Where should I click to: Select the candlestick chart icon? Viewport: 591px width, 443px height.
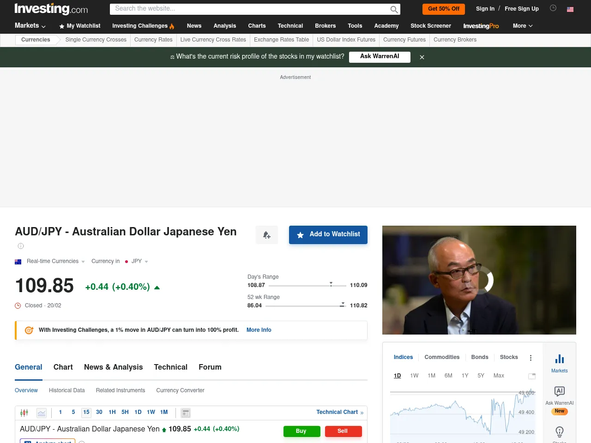pyautogui.click(x=24, y=412)
